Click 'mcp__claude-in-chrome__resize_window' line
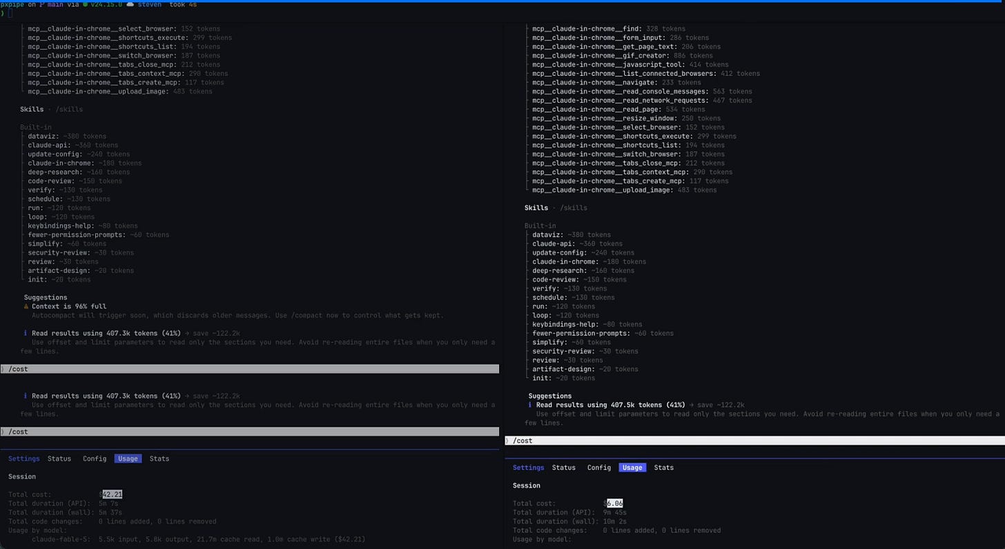Image resolution: width=1005 pixels, height=549 pixels. [x=626, y=119]
